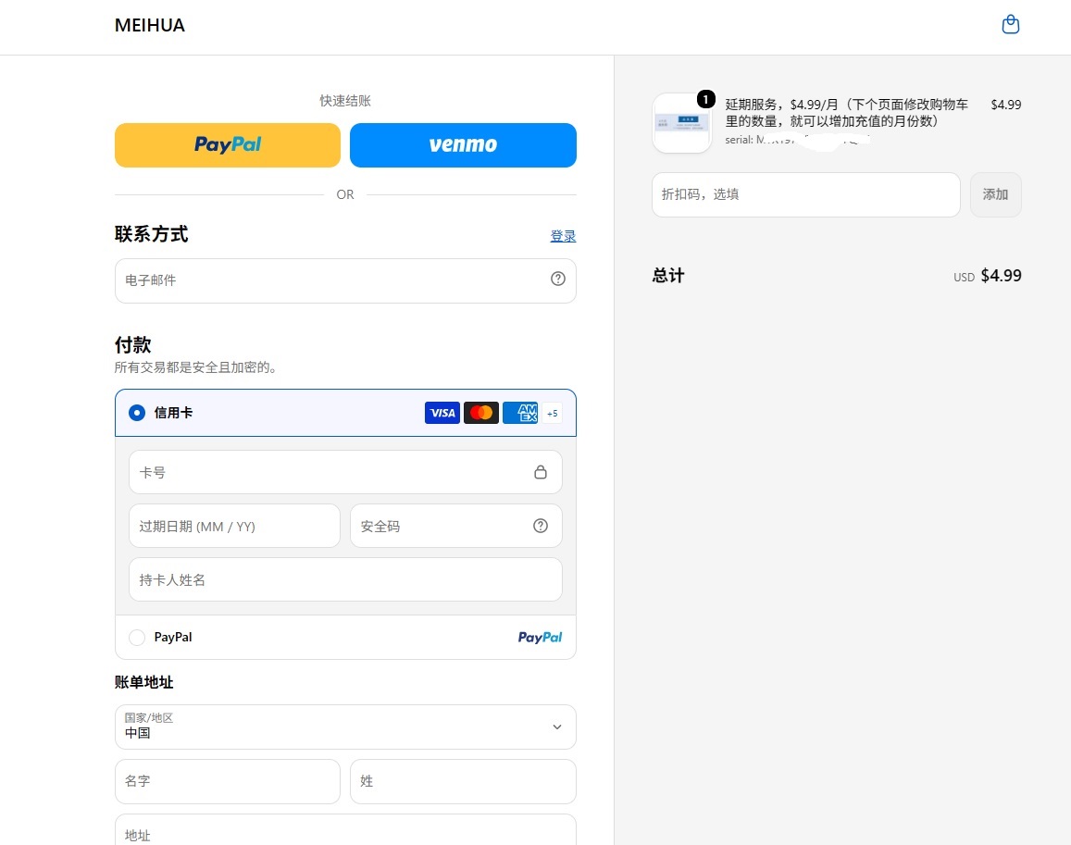Select the PayPal payment radio option
Viewport: 1071px width, 845px height.
(137, 638)
